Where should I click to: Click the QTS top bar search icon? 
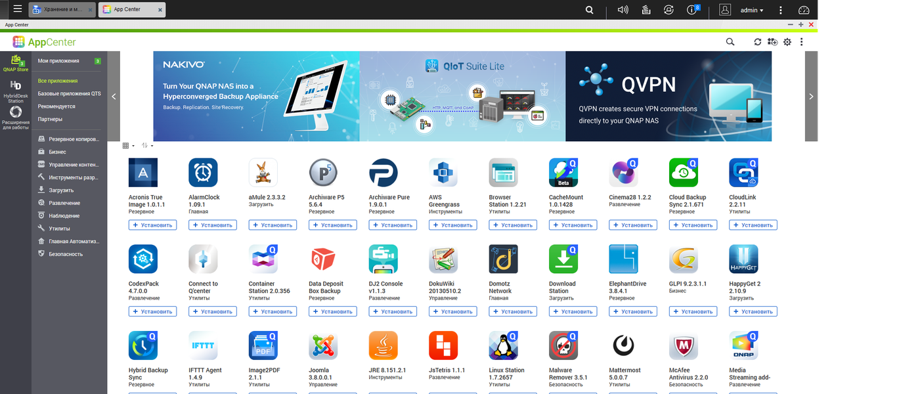coord(590,10)
